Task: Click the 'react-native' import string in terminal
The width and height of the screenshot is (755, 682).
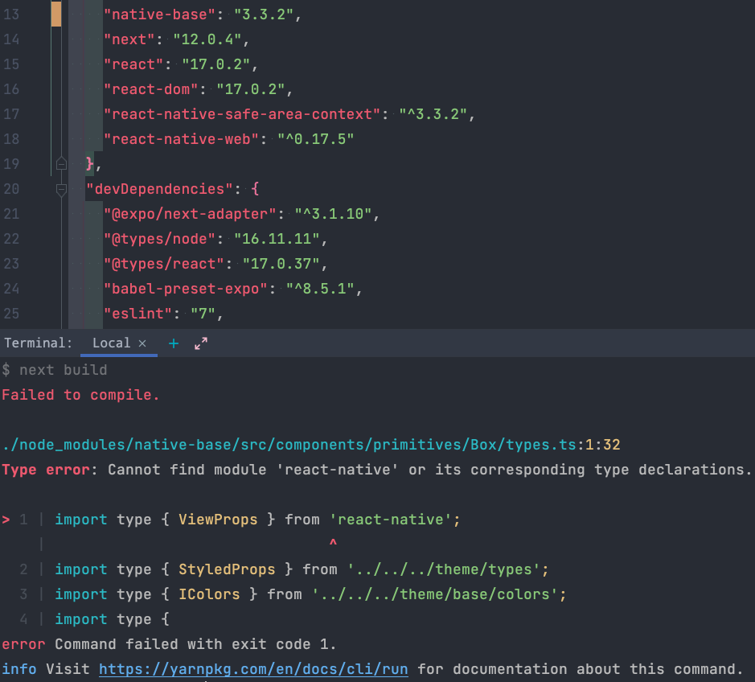Action: [x=391, y=520]
